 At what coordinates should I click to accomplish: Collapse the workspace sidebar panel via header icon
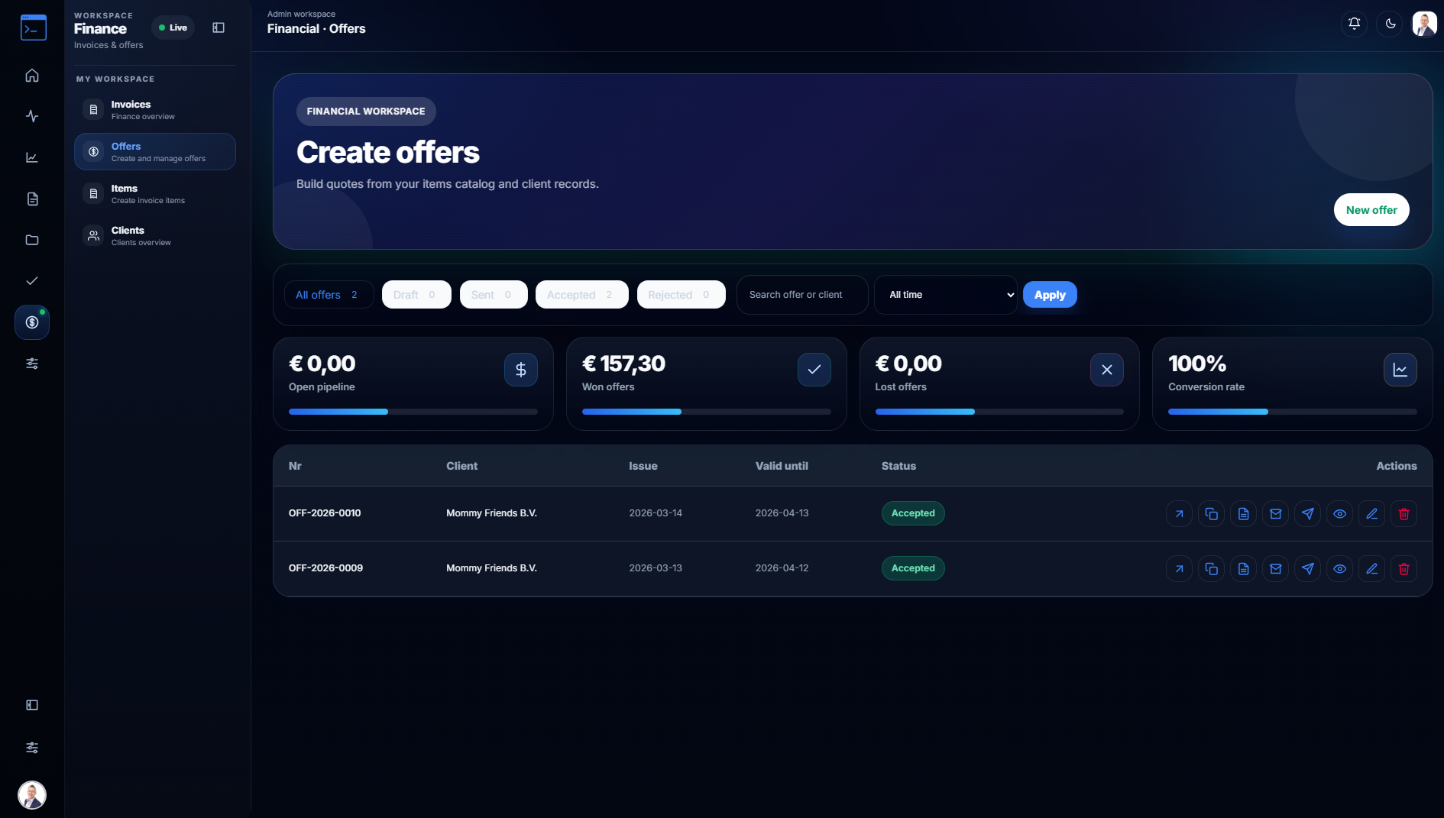(219, 27)
